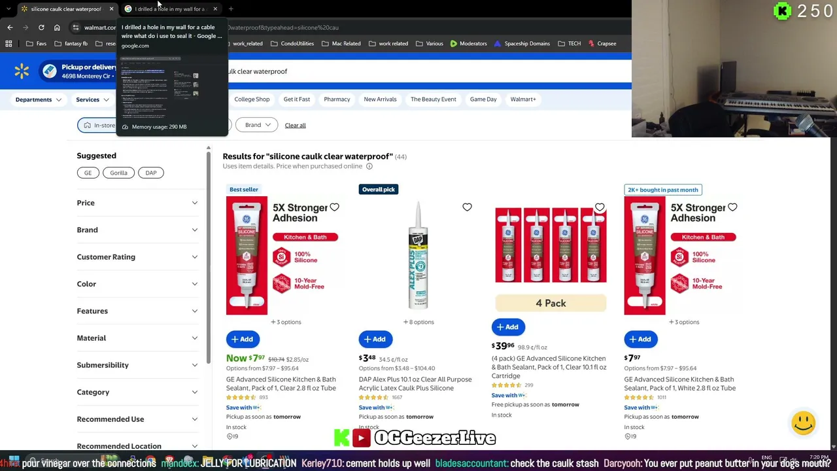Close the silicone caulk clear waterproof tab
This screenshot has width=837, height=471.
coord(111,9)
